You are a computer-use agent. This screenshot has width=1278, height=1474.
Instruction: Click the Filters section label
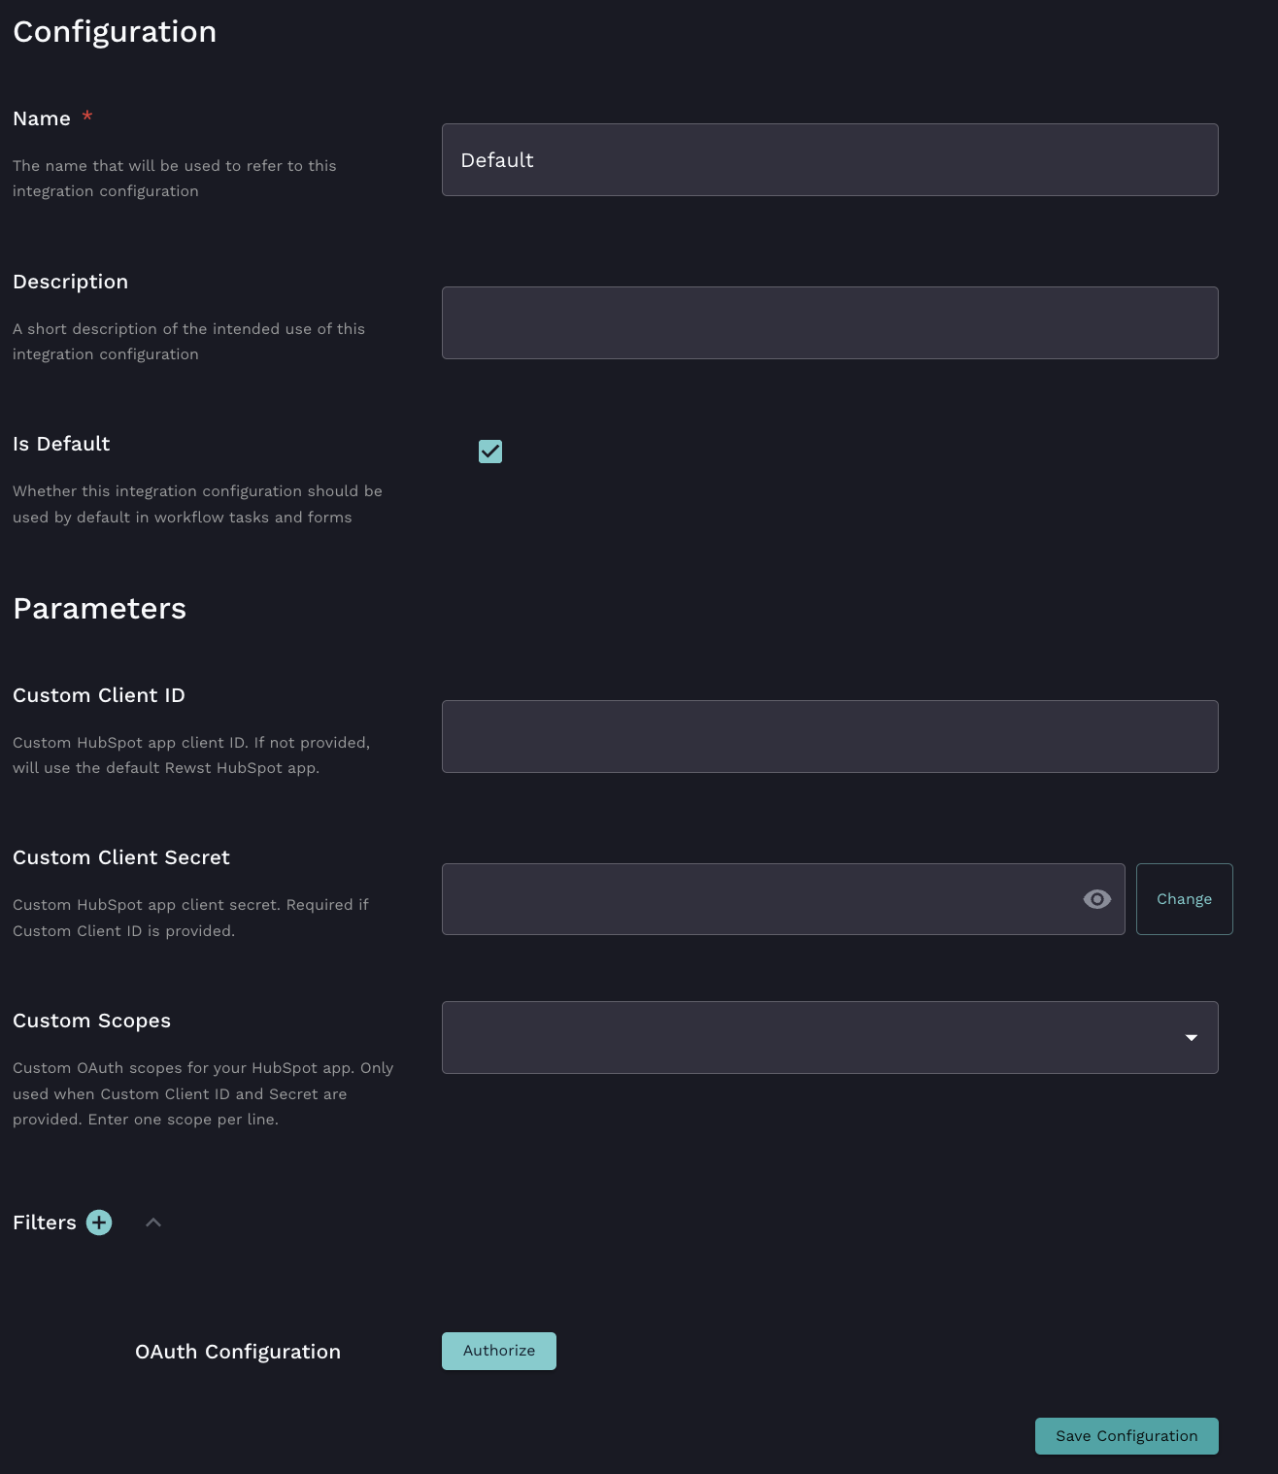click(x=45, y=1223)
